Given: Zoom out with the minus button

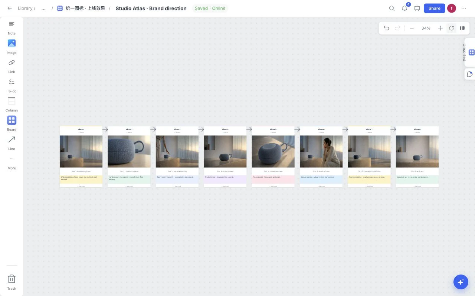Looking at the screenshot, I should 412,28.
